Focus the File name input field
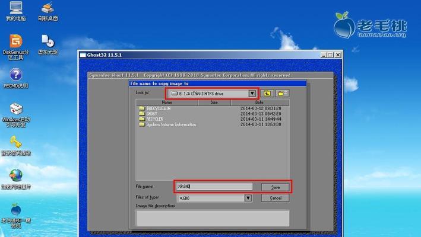 click(214, 187)
